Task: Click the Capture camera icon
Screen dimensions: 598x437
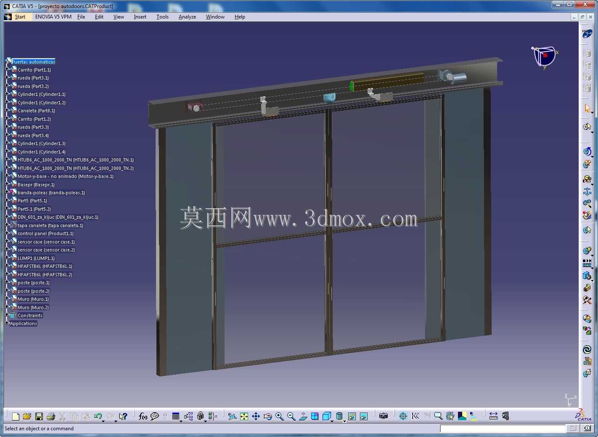Action: tap(383, 416)
